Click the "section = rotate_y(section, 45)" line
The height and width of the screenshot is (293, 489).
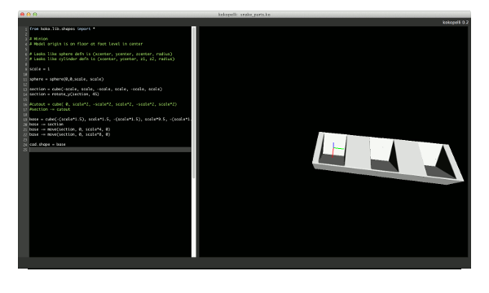64,94
